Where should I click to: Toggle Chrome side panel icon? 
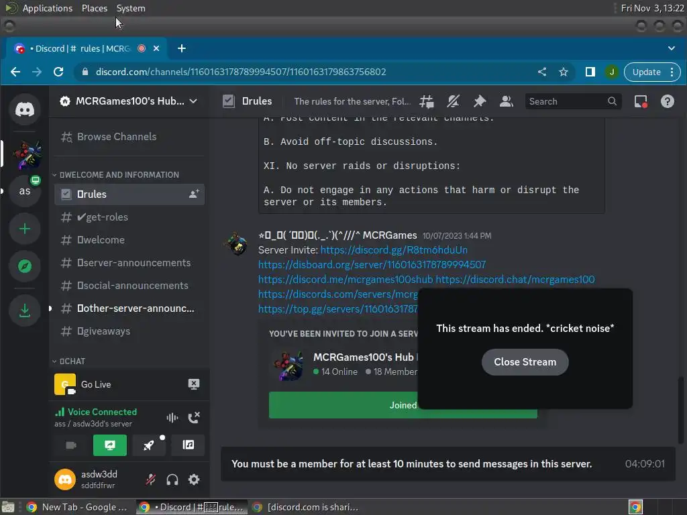coord(590,72)
